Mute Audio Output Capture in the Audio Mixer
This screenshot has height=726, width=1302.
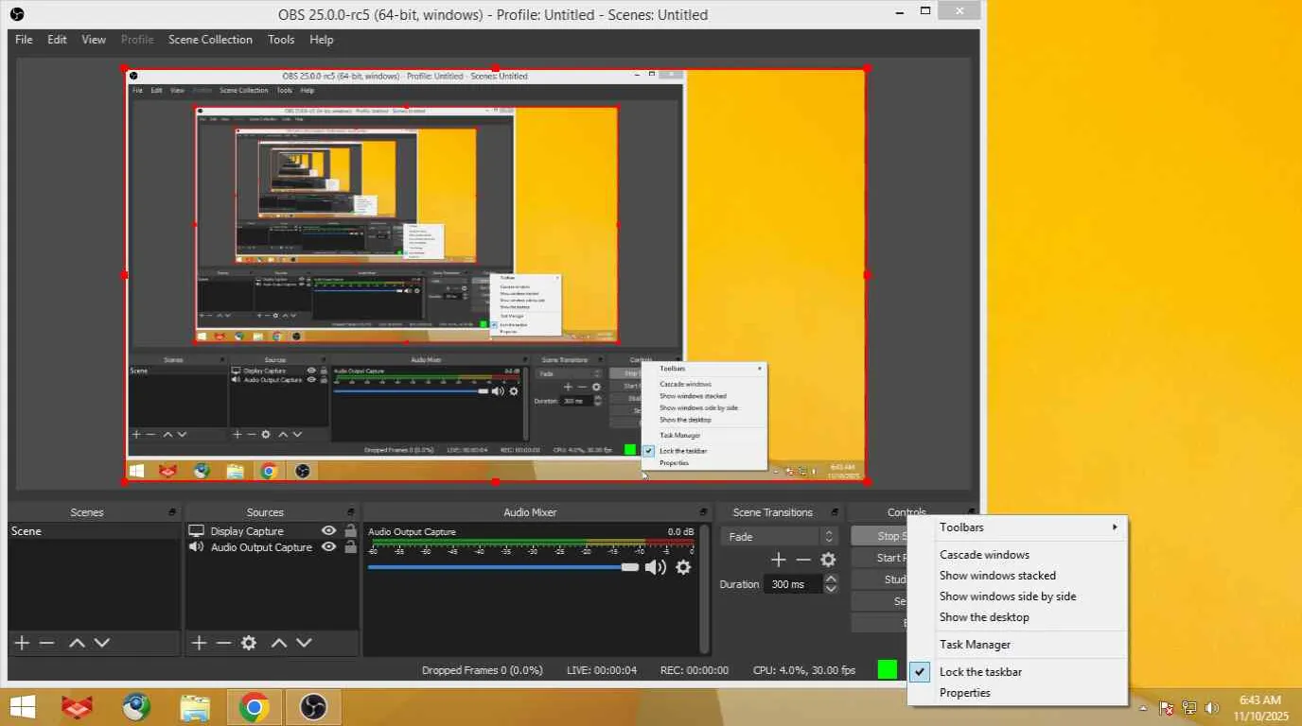pyautogui.click(x=655, y=567)
